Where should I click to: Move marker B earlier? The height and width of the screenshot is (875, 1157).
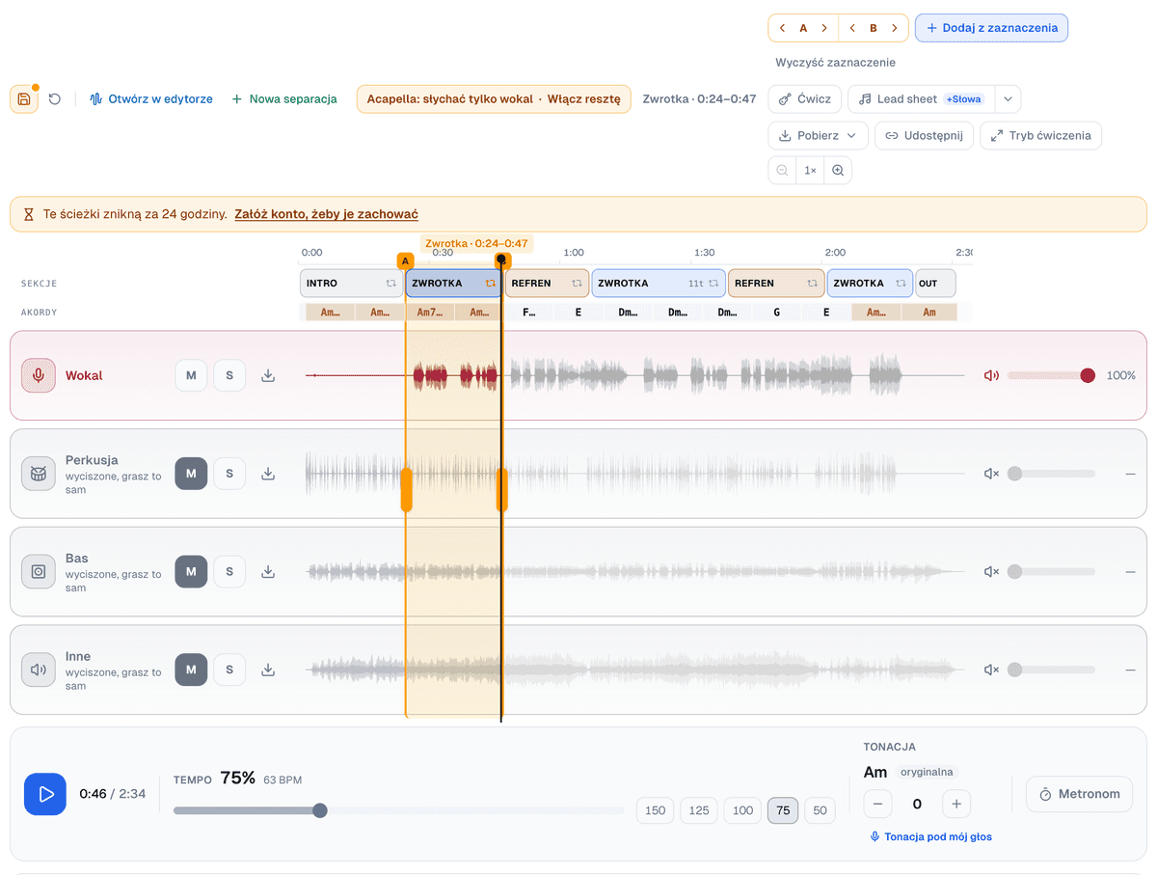(852, 28)
